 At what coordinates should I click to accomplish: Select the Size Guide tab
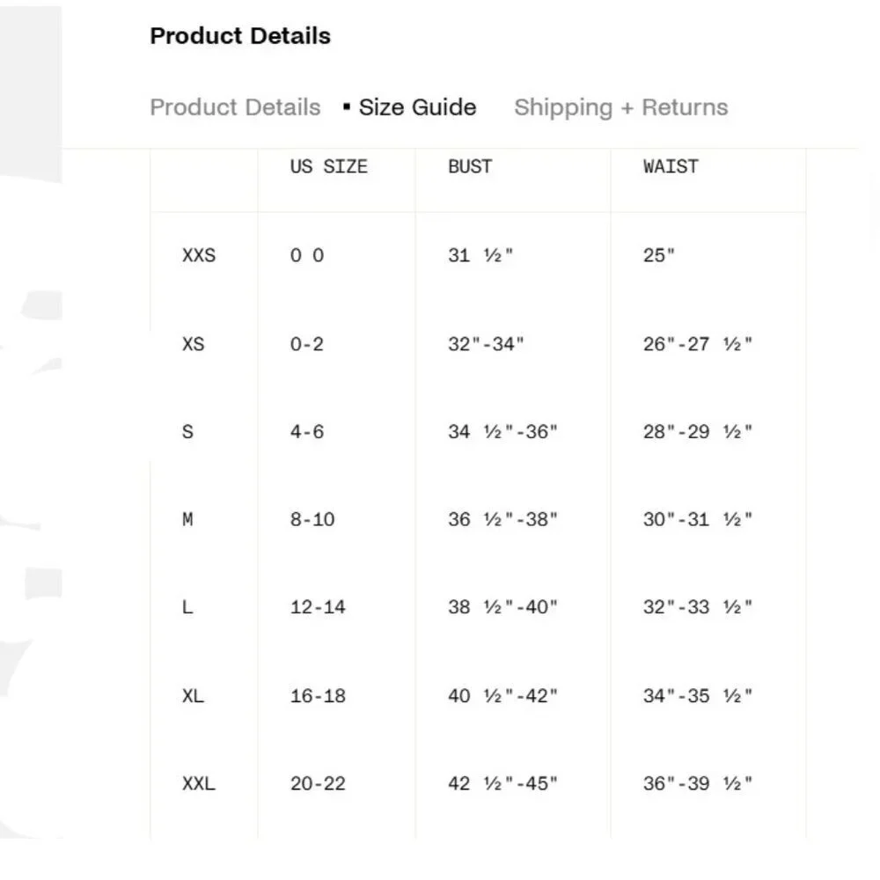click(x=417, y=107)
